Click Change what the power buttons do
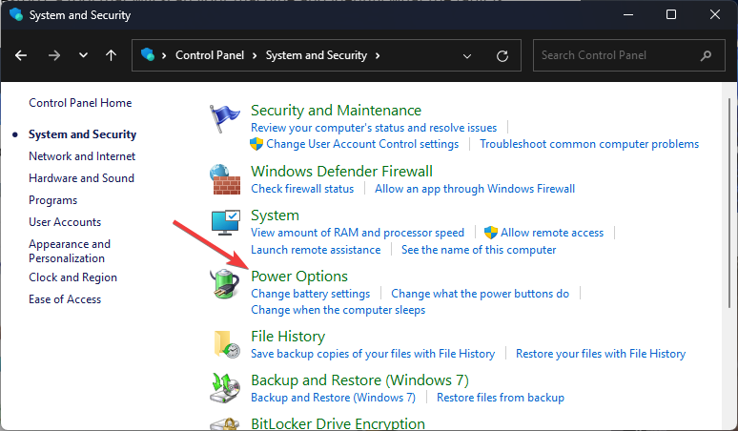Image resolution: width=738 pixels, height=431 pixels. [480, 294]
